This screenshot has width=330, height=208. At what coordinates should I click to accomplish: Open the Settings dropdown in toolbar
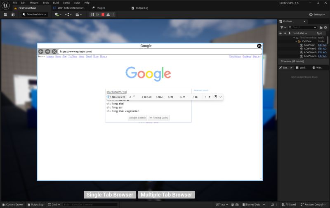(x=317, y=14)
